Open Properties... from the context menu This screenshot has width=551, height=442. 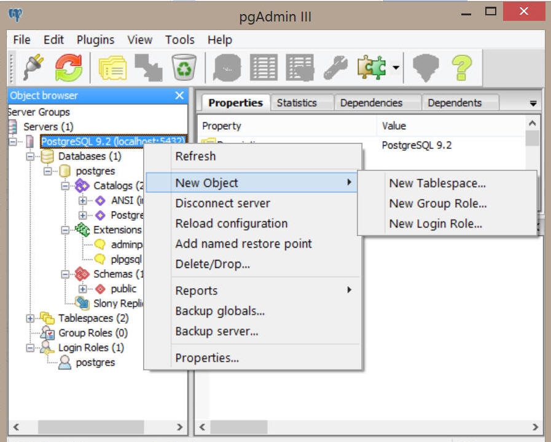(253, 358)
